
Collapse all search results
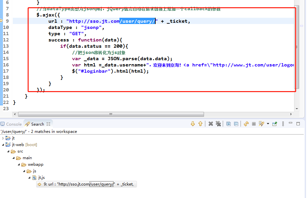click(236, 124)
